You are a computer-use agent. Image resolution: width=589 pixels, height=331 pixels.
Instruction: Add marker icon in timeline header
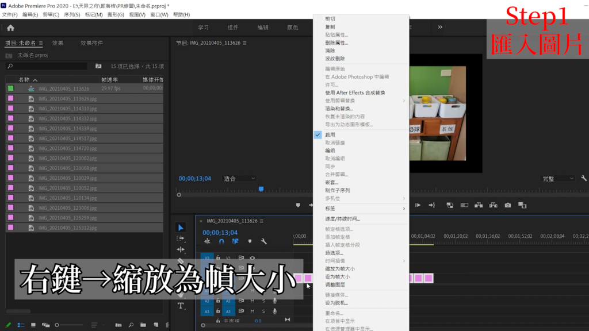click(x=250, y=241)
